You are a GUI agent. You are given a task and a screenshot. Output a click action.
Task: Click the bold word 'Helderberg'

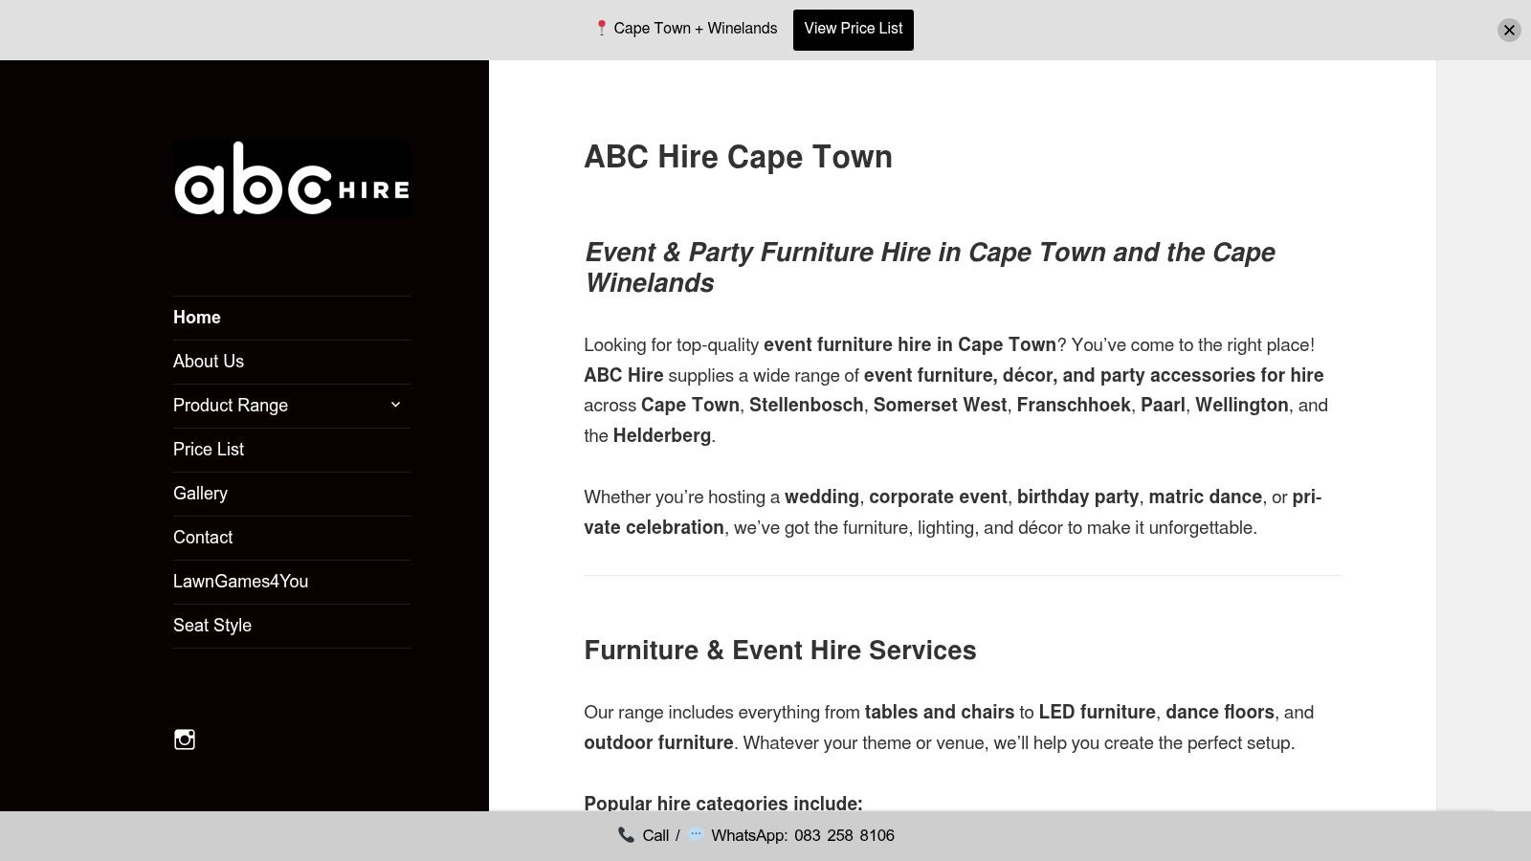click(x=662, y=436)
